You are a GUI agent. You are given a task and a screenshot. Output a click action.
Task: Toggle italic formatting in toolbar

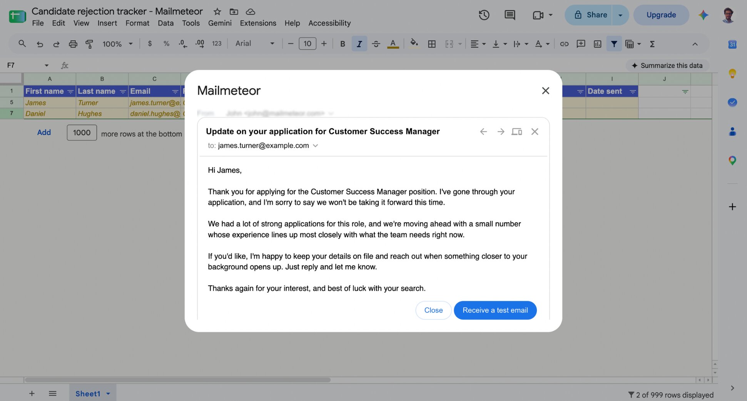coord(359,44)
